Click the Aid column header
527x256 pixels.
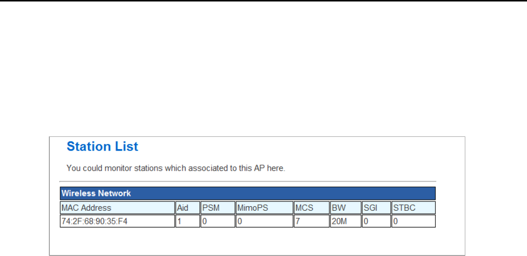[187, 208]
